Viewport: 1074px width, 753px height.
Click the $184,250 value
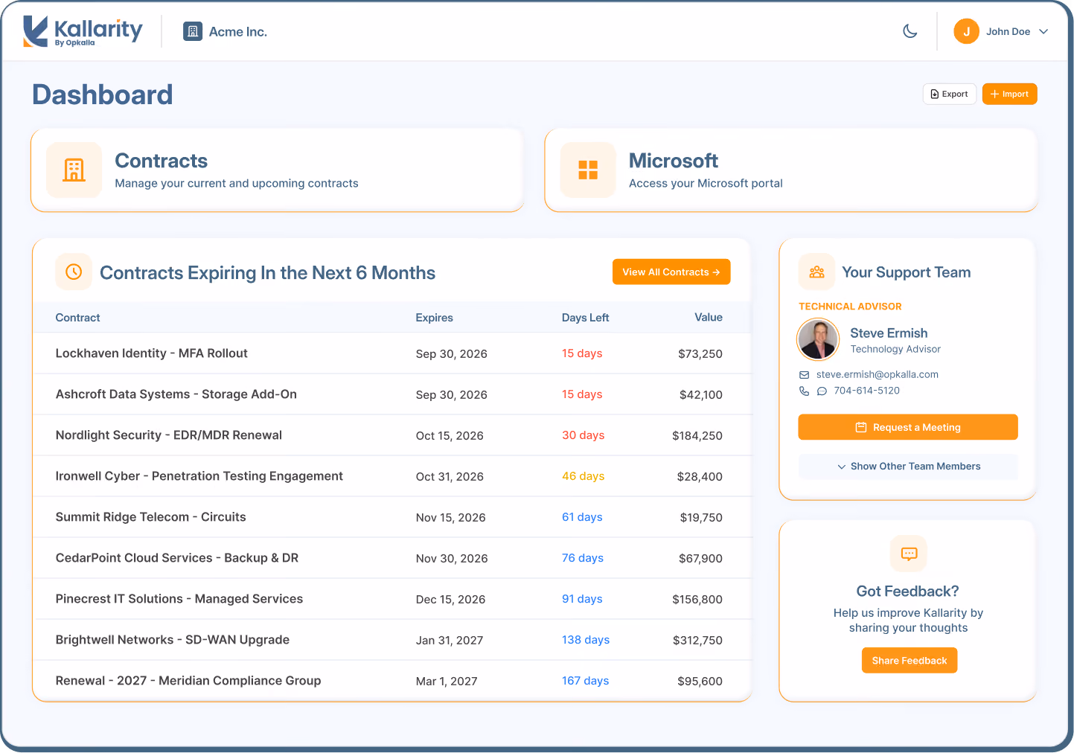point(697,436)
